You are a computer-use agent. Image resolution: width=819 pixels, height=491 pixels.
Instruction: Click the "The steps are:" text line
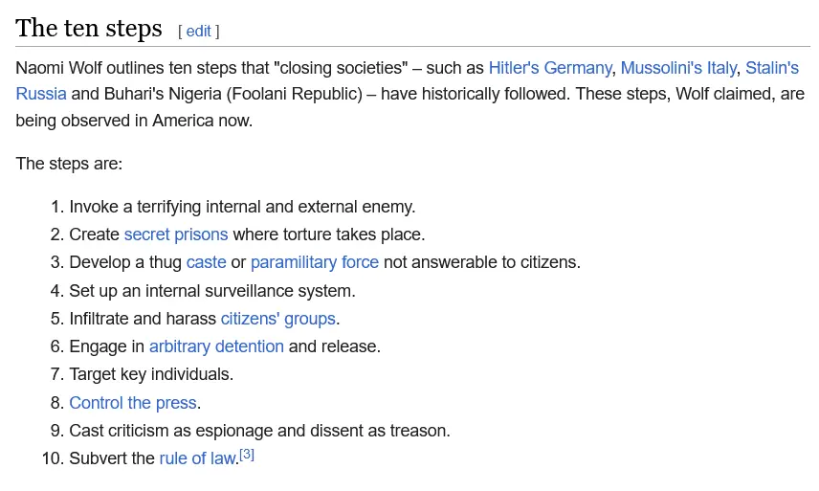[69, 164]
